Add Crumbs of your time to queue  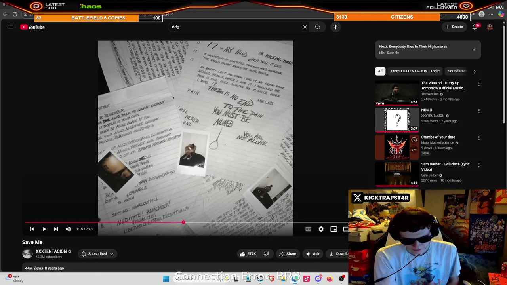[x=414, y=149]
